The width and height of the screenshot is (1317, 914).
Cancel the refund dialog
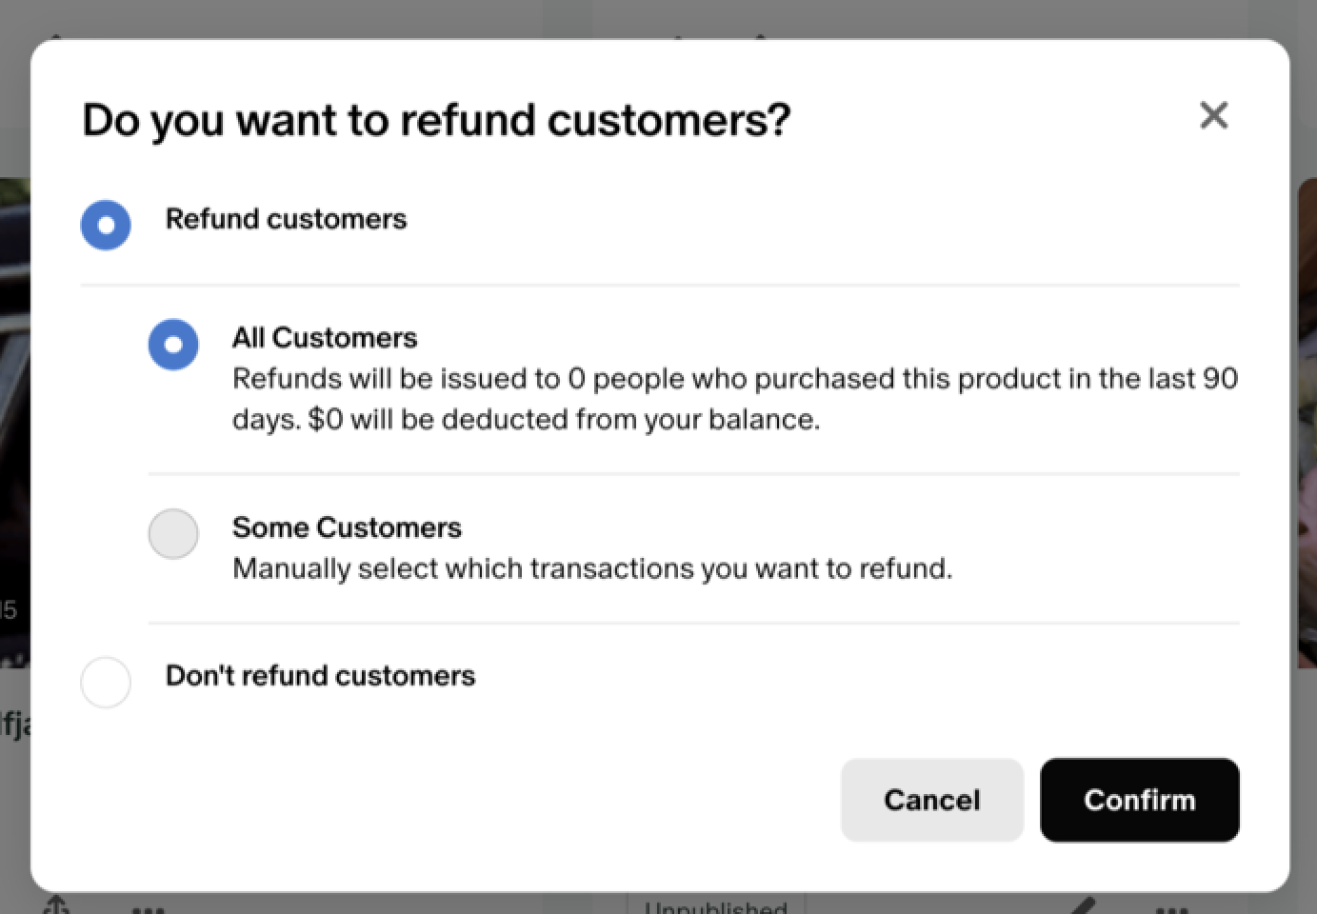(x=931, y=800)
